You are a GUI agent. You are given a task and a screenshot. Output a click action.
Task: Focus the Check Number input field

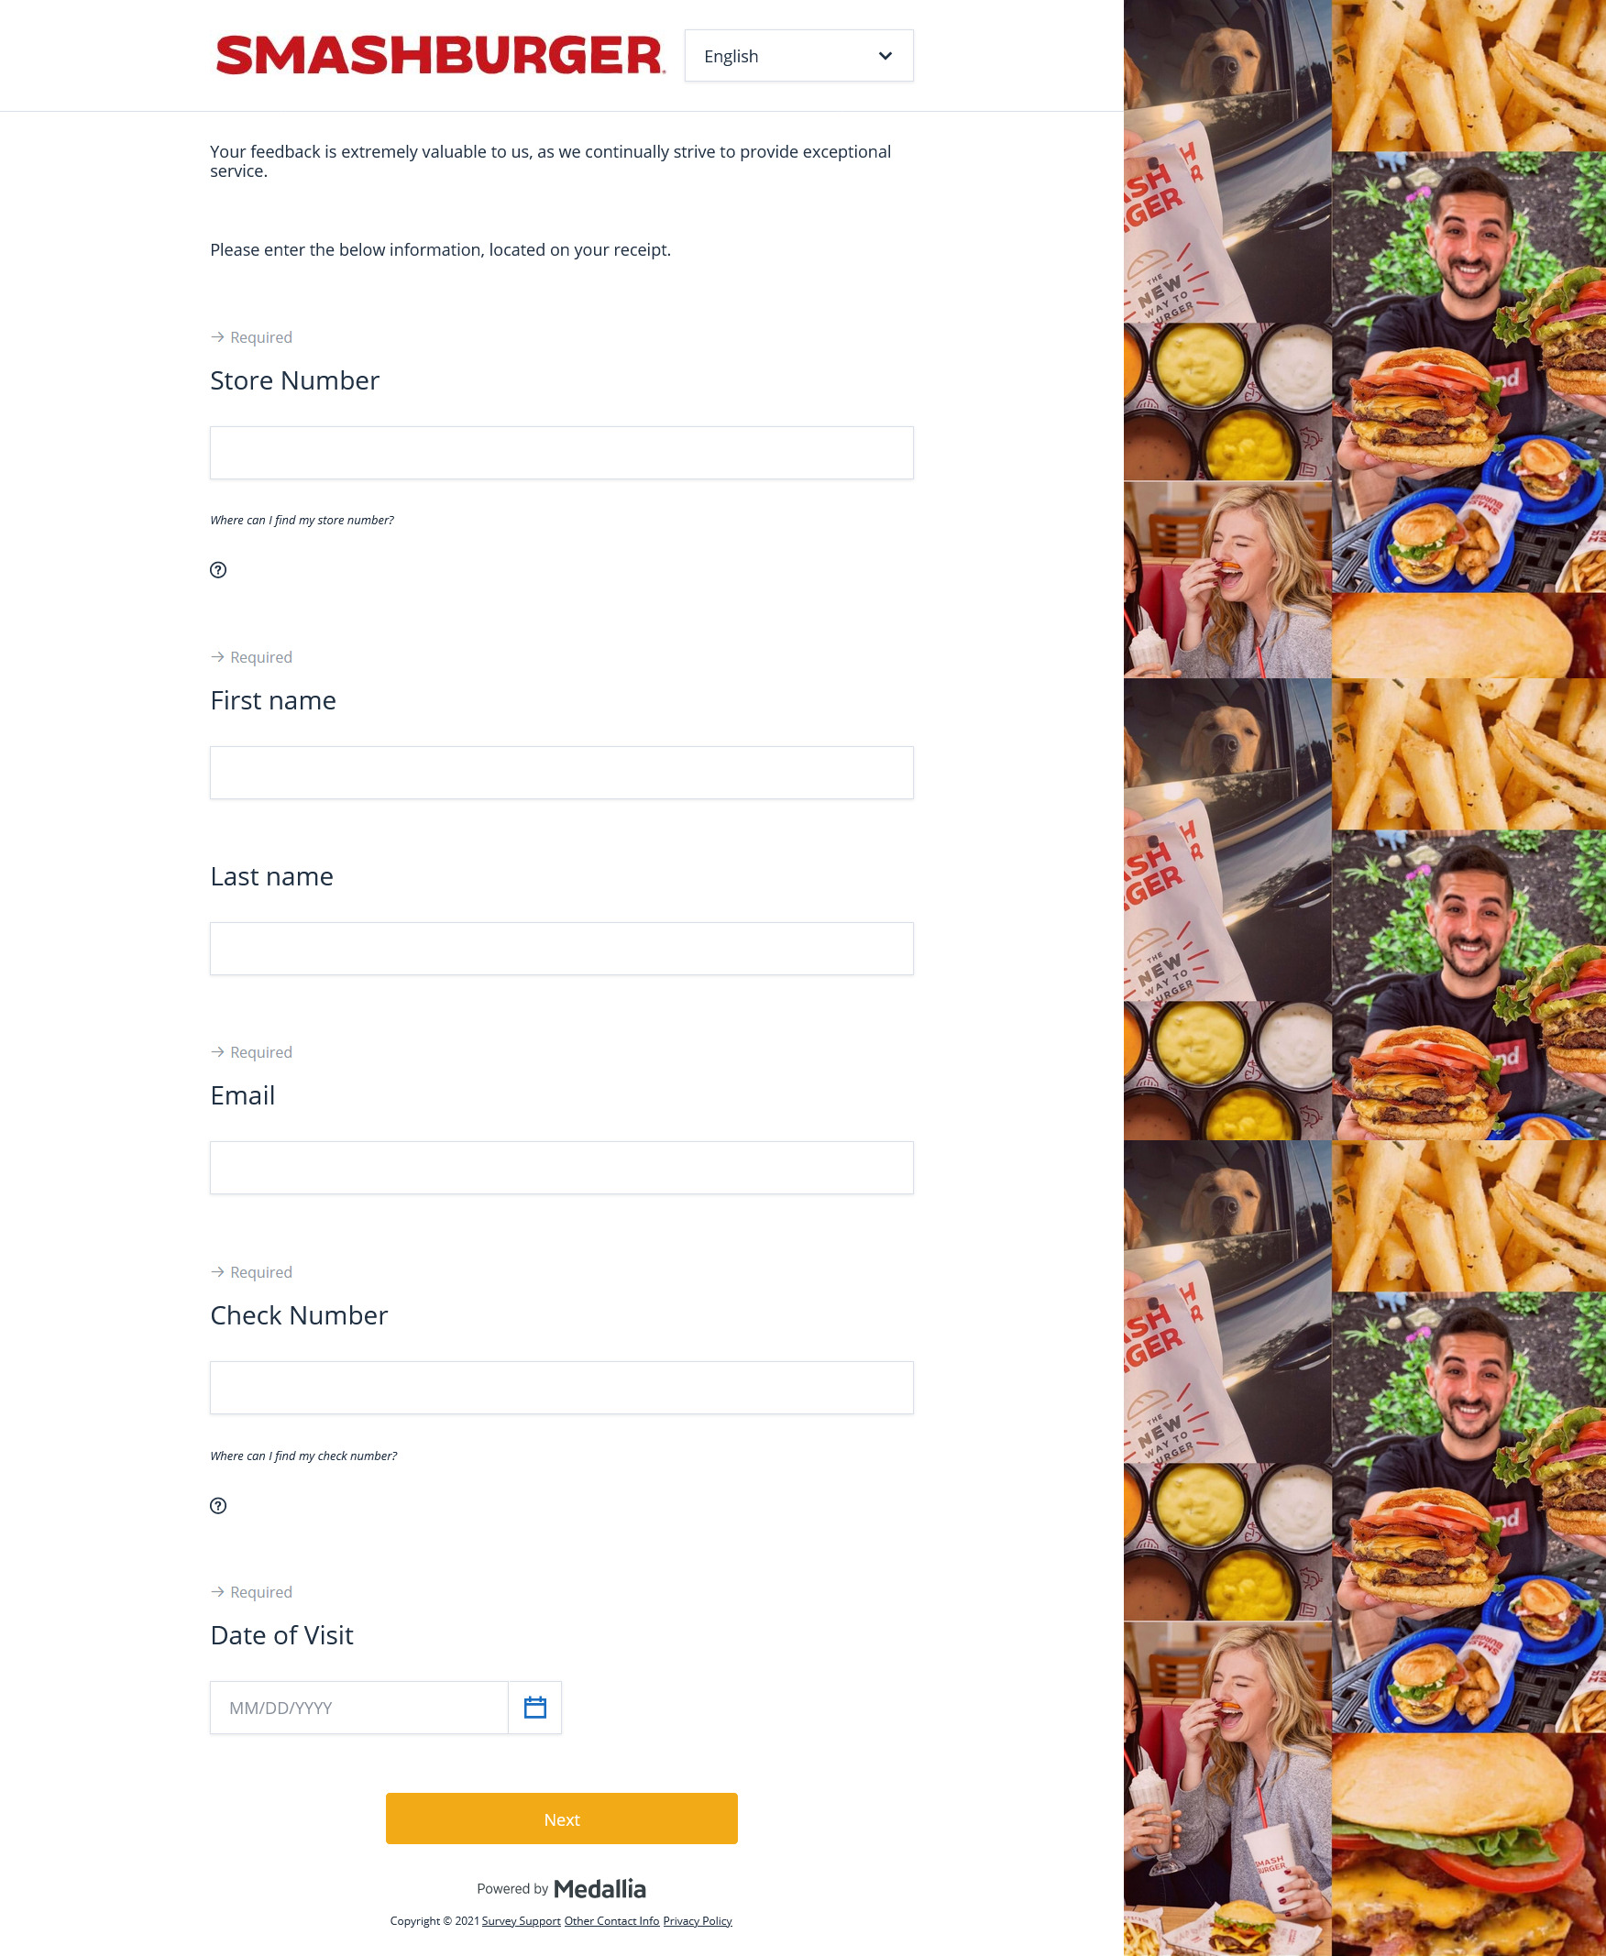point(562,1387)
